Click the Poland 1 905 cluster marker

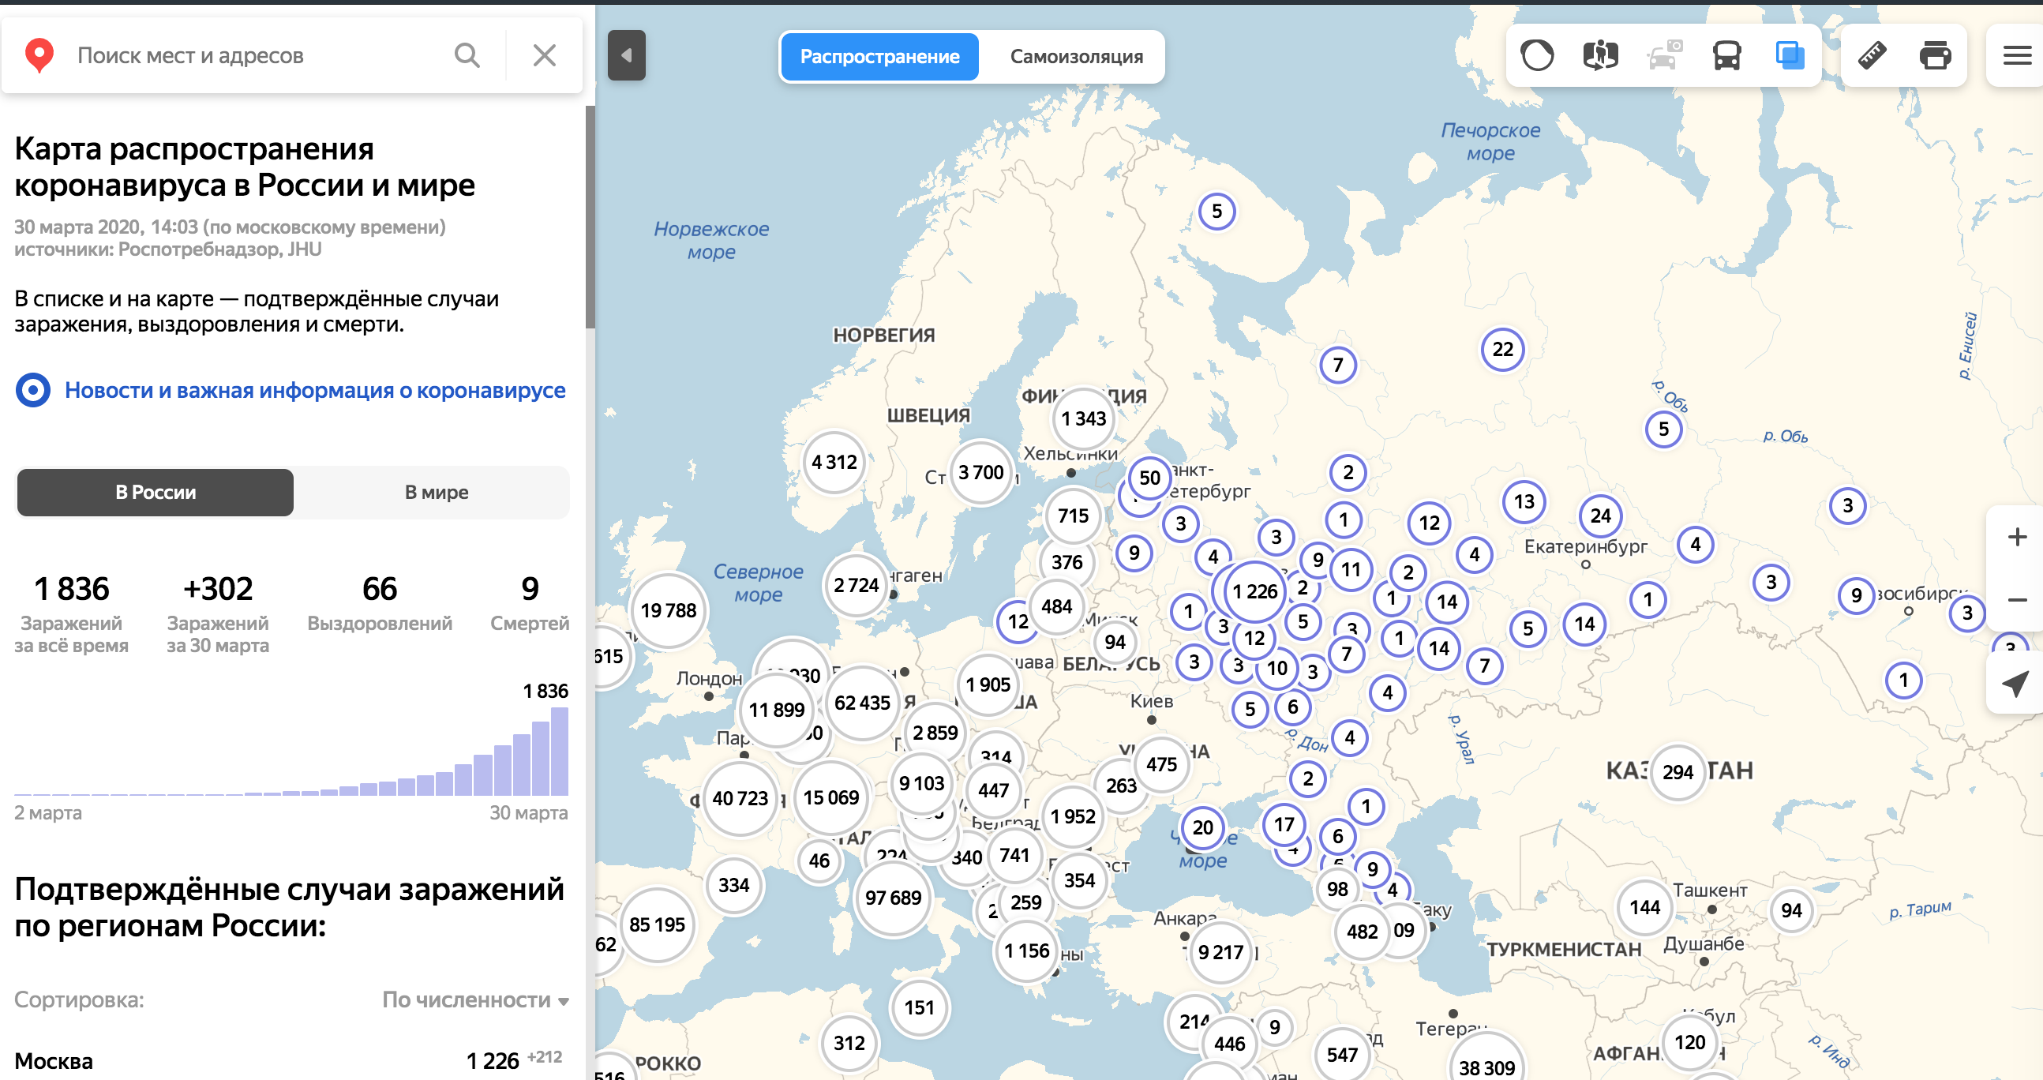point(988,684)
